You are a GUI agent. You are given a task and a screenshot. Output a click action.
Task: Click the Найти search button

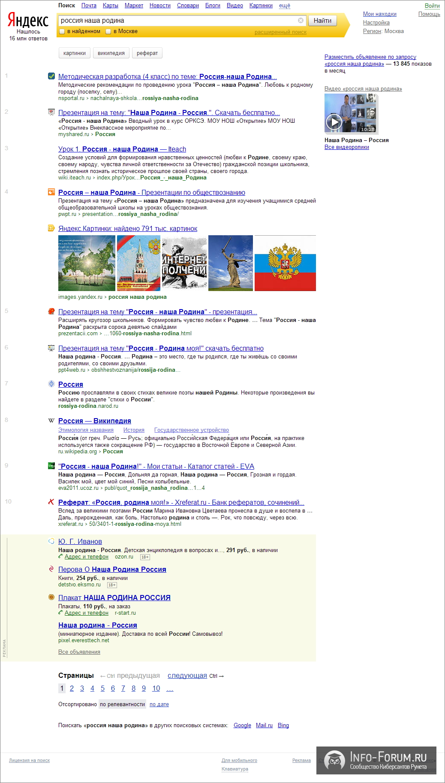(x=322, y=21)
